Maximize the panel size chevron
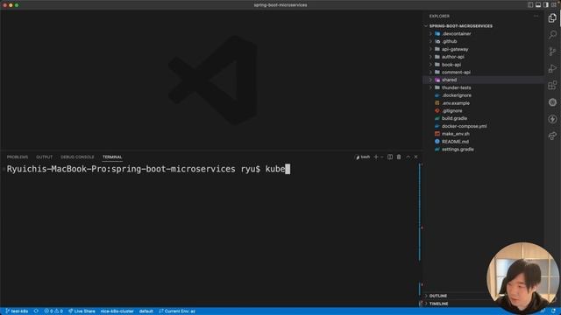Viewport: 561px width, 315px height. pos(408,157)
